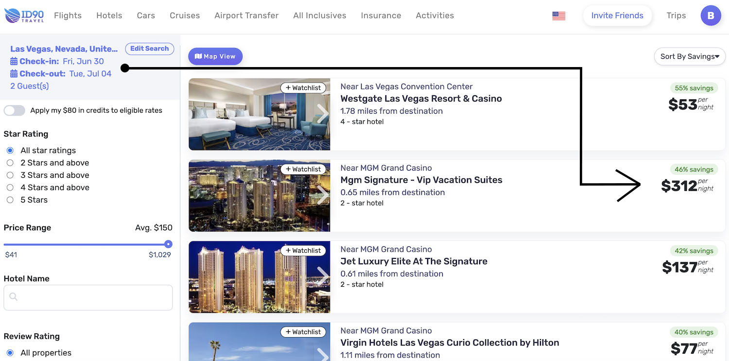Select 3 Stars and above filter
Image resolution: width=729 pixels, height=361 pixels.
10,175
